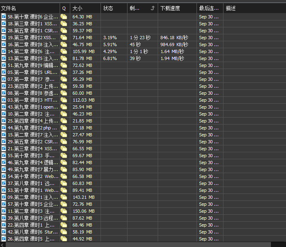The height and width of the screenshot is (247, 286).
Task: Select file name 11.第二章 课时3 注...
Action: click(x=31, y=211)
